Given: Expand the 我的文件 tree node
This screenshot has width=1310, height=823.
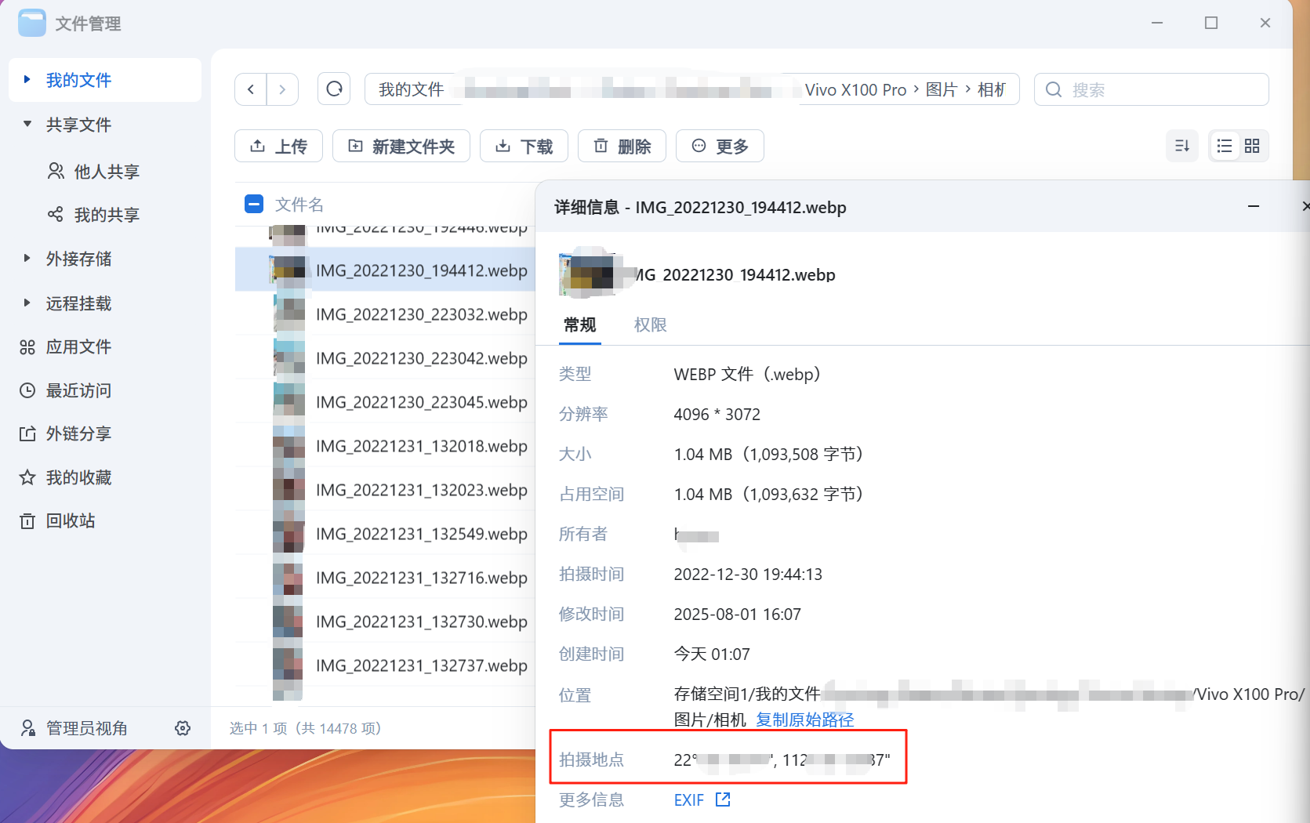Looking at the screenshot, I should coord(27,80).
